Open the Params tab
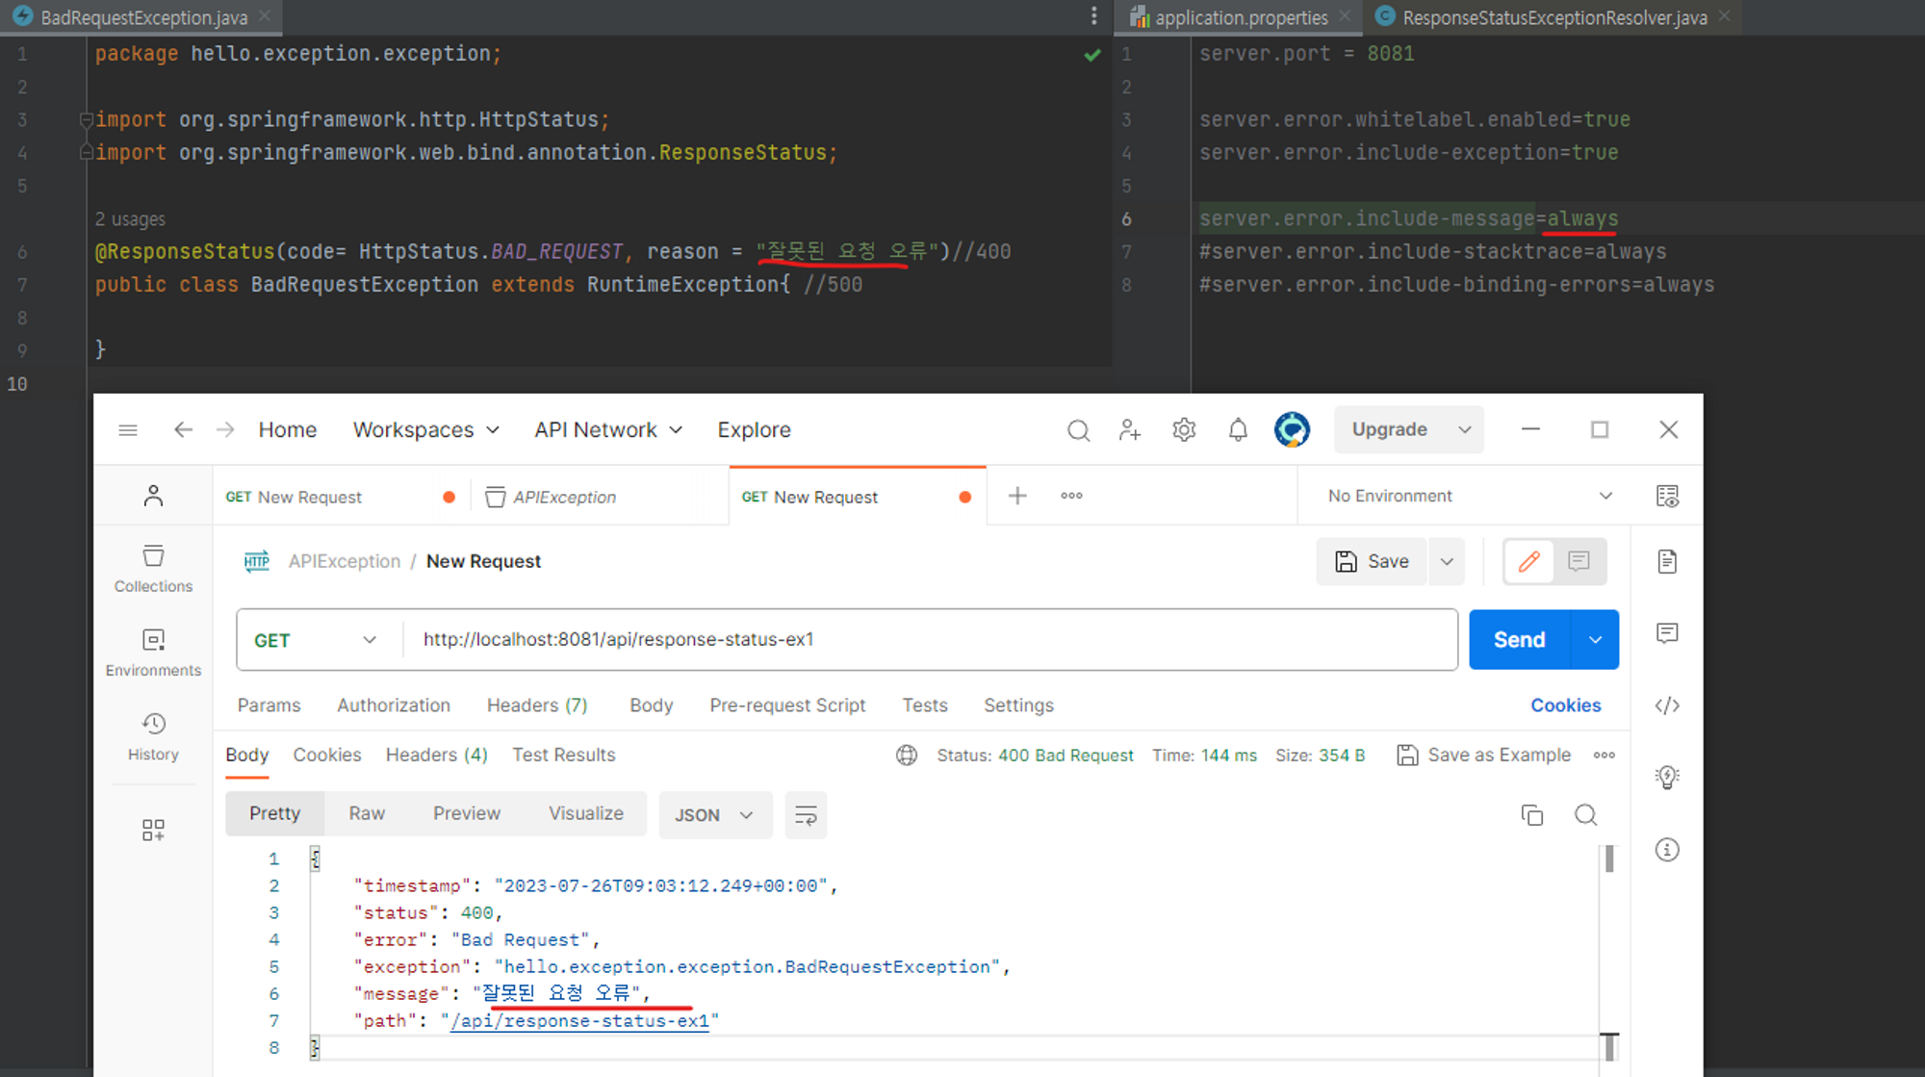Image resolution: width=1925 pixels, height=1077 pixels. (x=269, y=705)
